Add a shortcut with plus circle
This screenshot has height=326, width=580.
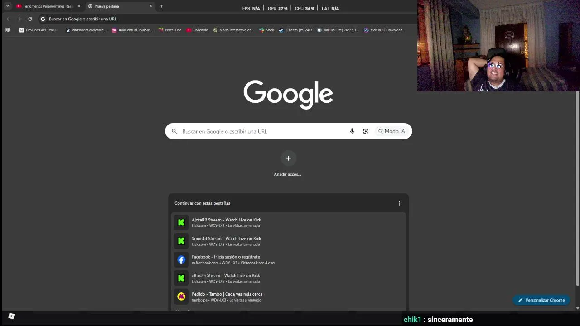pos(288,158)
